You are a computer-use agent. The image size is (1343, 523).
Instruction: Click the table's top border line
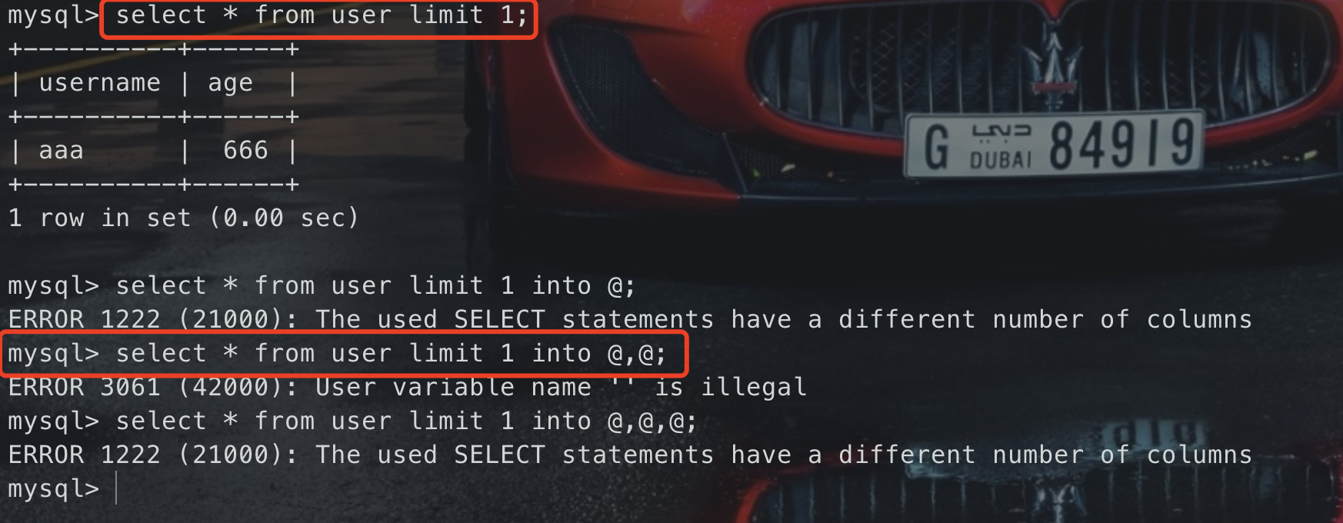coord(153,50)
